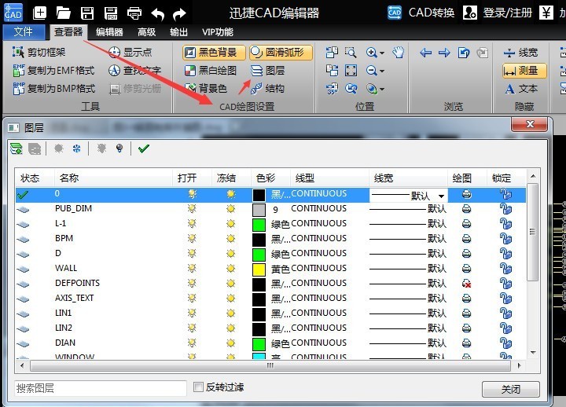Toggle plot printer icon for DEFPOINTS layer

click(x=466, y=284)
